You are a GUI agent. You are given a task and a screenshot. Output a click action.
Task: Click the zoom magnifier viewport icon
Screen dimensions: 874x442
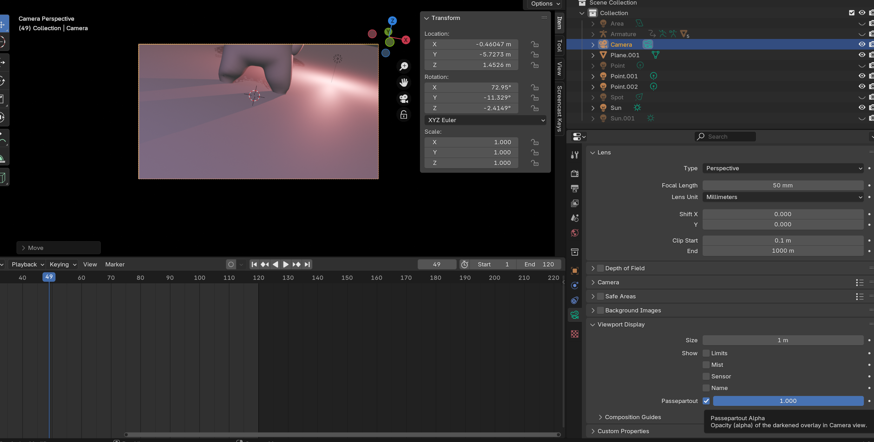(x=404, y=66)
